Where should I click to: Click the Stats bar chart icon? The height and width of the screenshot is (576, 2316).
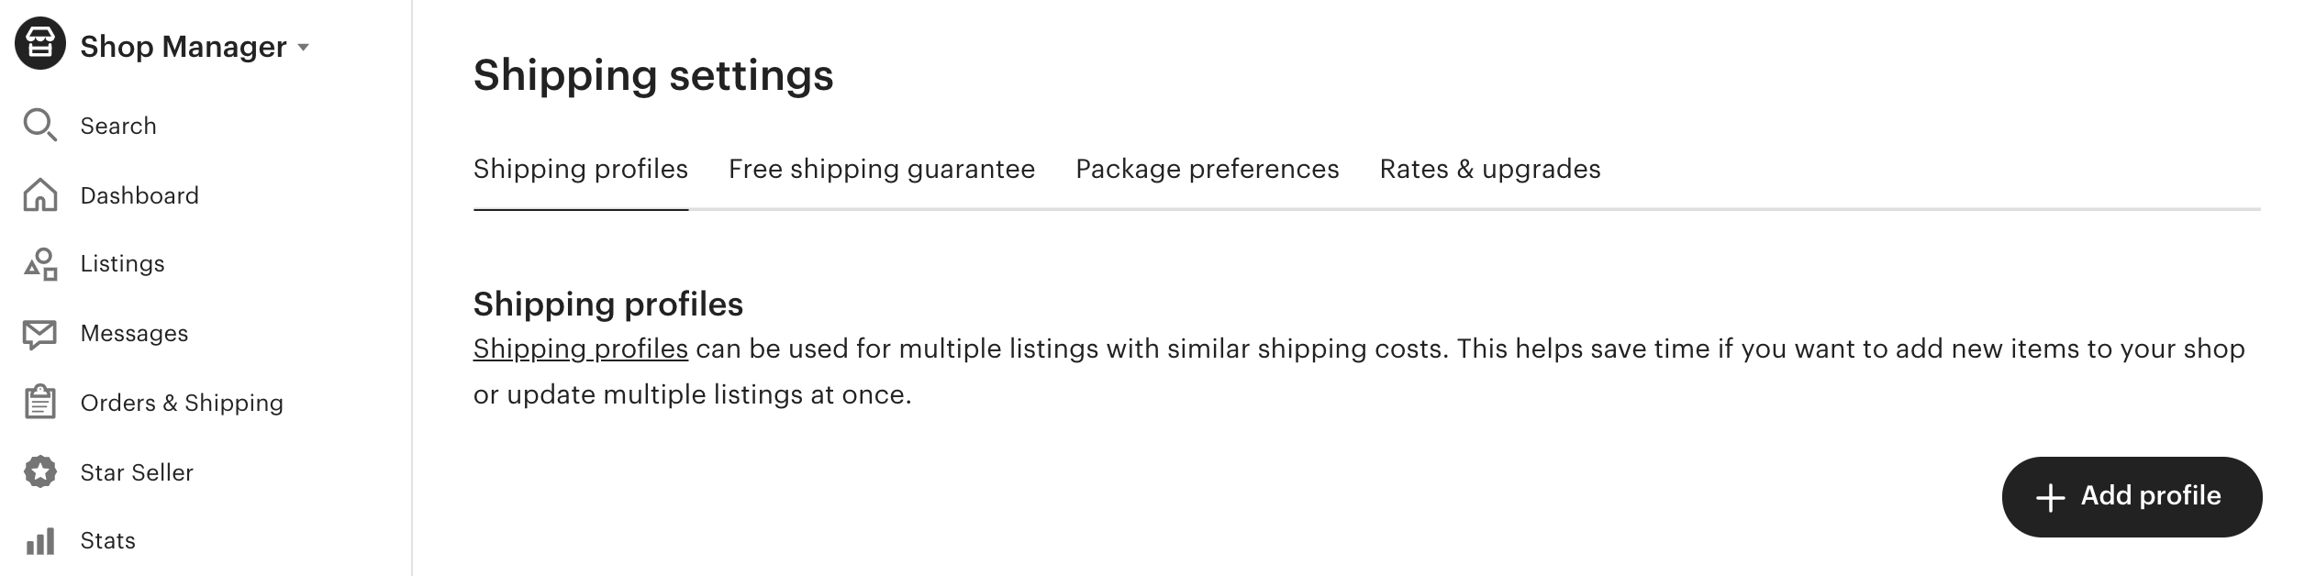click(x=39, y=541)
